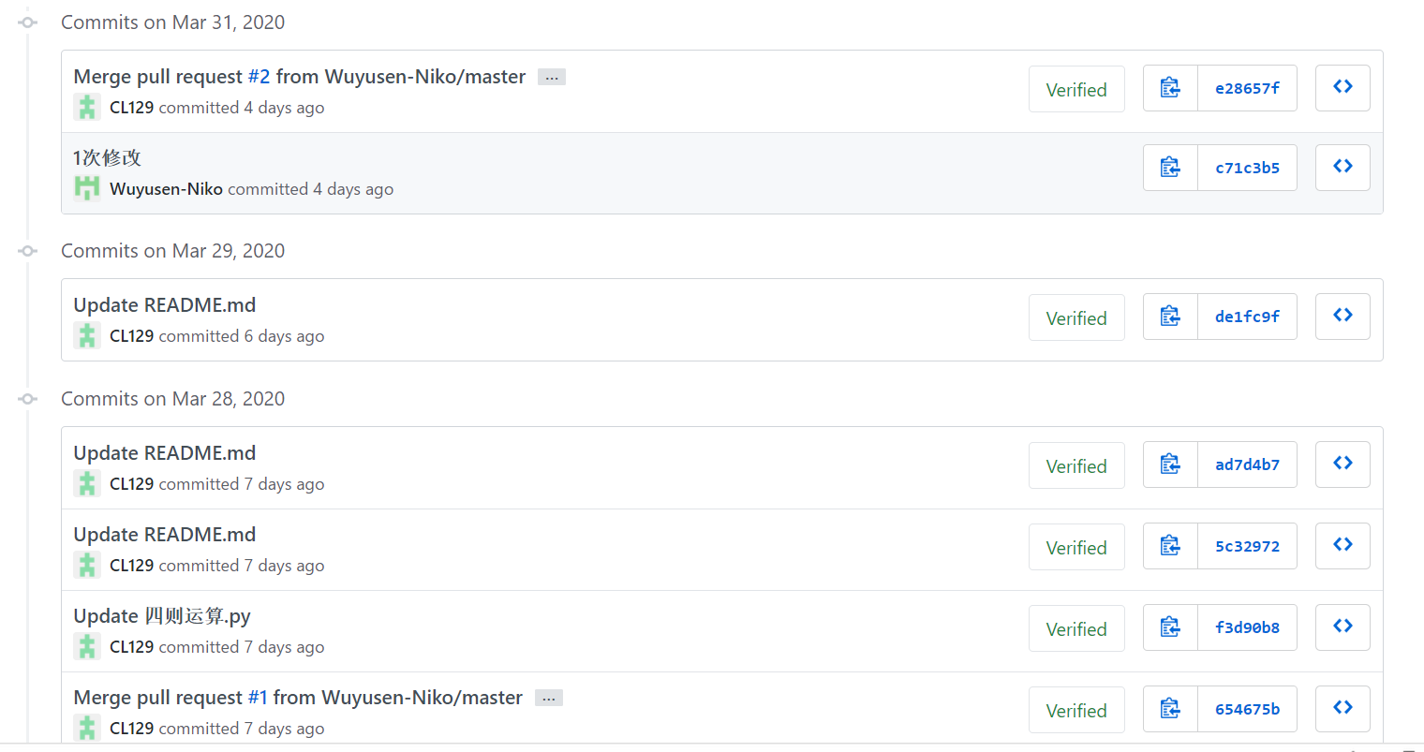Open commit hash f3d90b8
The width and height of the screenshot is (1424, 752).
[x=1247, y=627]
